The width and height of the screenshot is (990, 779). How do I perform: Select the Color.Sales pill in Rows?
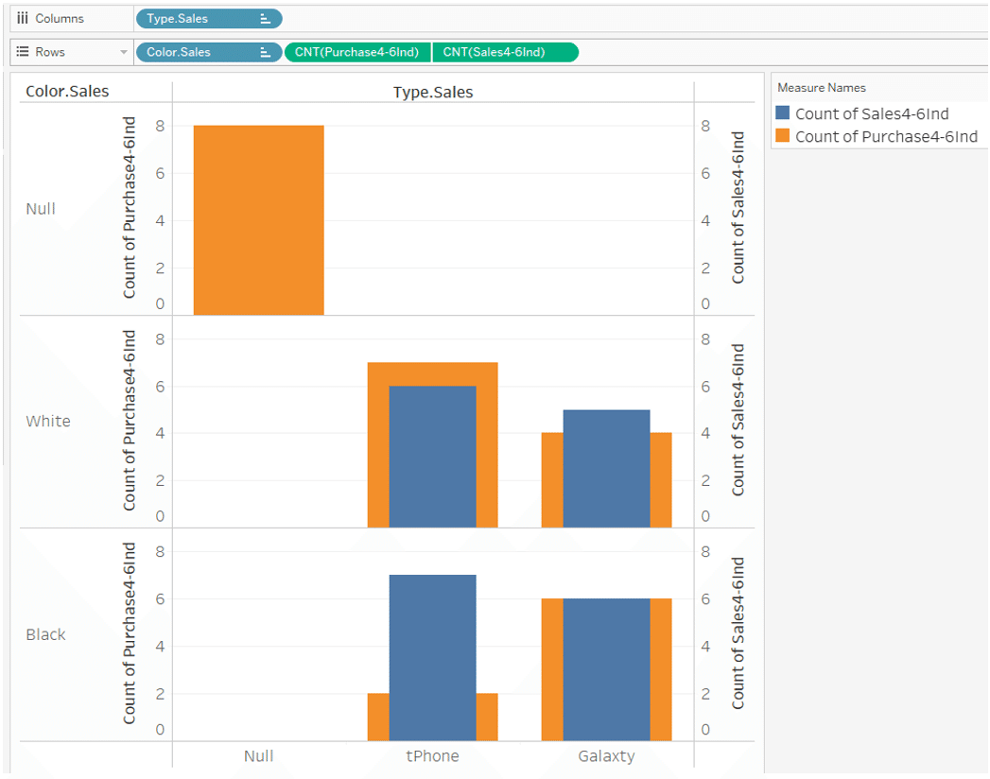pyautogui.click(x=208, y=52)
